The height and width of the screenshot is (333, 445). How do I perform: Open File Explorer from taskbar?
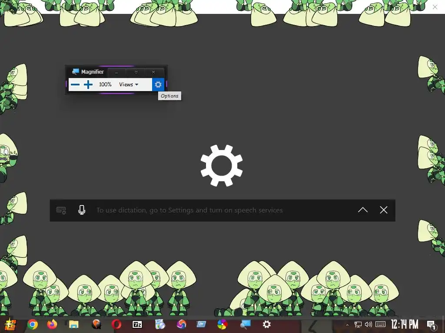pyautogui.click(x=73, y=324)
